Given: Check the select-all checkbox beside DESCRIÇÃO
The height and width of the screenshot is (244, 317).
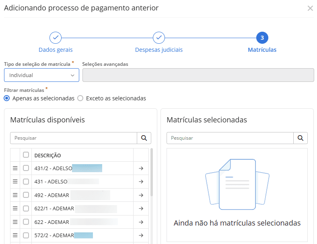Looking at the screenshot, I should click(26, 155).
